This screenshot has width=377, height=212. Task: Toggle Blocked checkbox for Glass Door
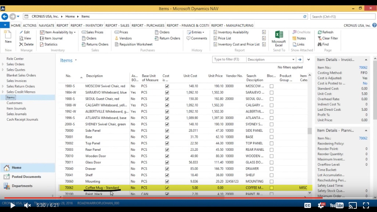pyautogui.click(x=271, y=162)
